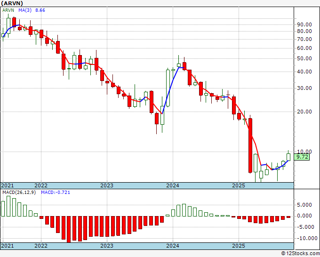Viewport: 320px width, 257px height.
Task: Click the 2022 label on price chart timeline
Action: tap(41, 185)
